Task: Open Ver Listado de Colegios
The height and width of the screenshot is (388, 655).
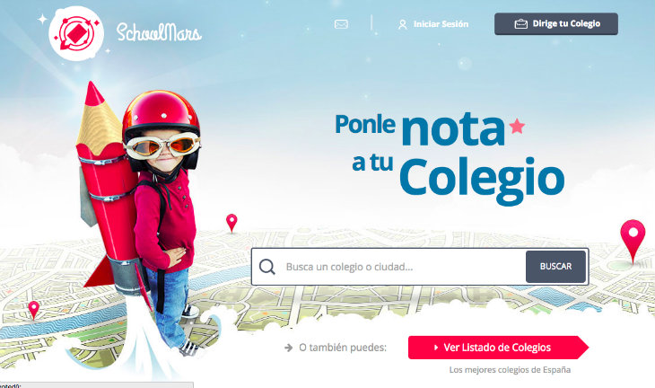Action: click(498, 348)
